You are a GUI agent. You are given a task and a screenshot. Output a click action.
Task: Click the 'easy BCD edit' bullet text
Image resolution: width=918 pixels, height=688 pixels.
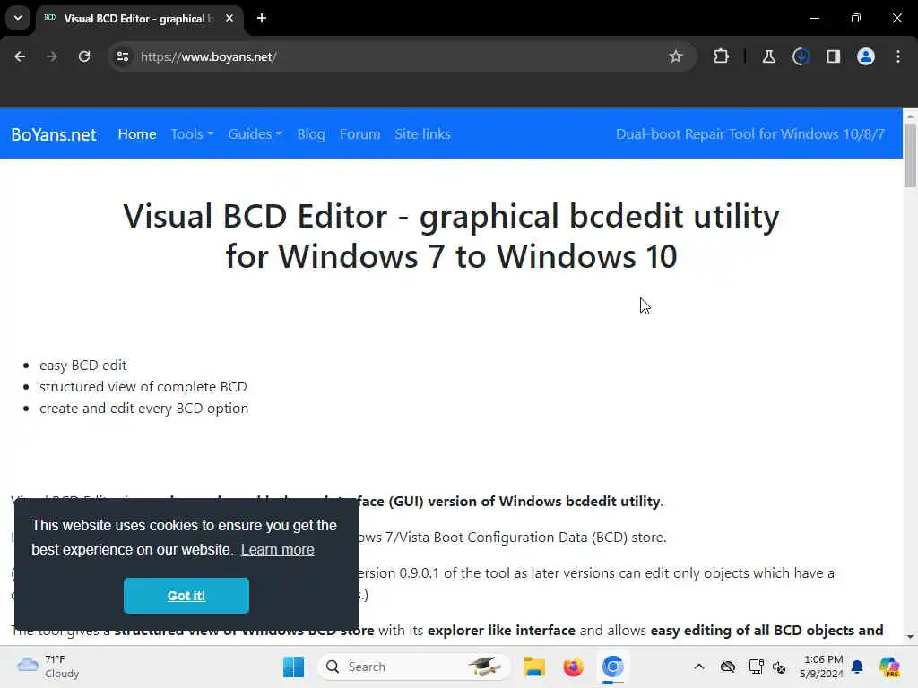[83, 365]
